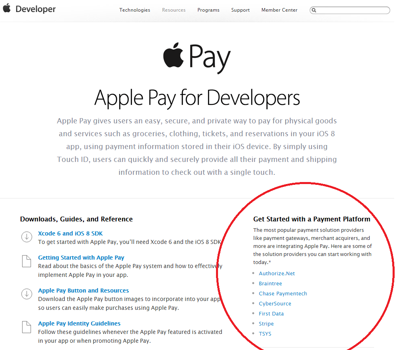The width and height of the screenshot is (395, 350).
Task: Open the Resources menu
Action: (x=174, y=10)
